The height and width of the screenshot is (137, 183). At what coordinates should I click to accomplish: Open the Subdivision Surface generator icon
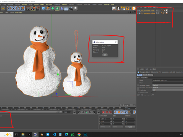(x=53, y=8)
